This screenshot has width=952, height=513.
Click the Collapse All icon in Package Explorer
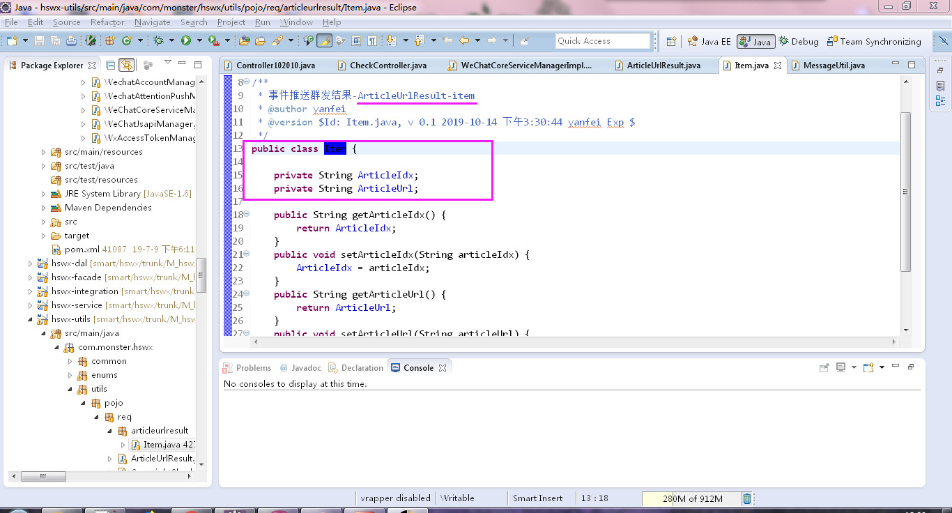point(110,65)
